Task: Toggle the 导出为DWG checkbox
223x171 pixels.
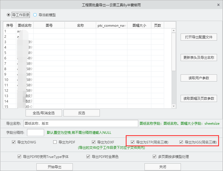Action: [14, 142]
